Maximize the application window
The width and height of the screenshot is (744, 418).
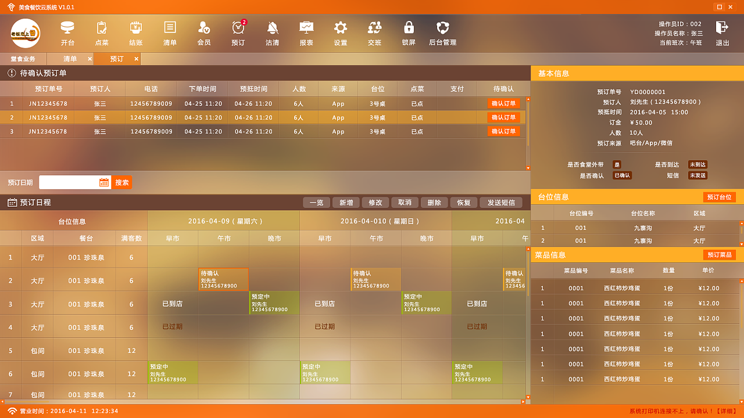[720, 7]
